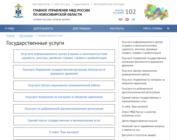177x140 pixels.
Task: Open the voluntary fingerprint registration box
Action: 64,109
